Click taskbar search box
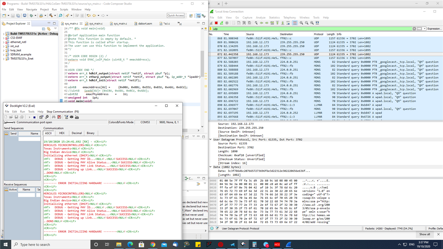443x249 pixels. pyautogui.click(x=50, y=244)
